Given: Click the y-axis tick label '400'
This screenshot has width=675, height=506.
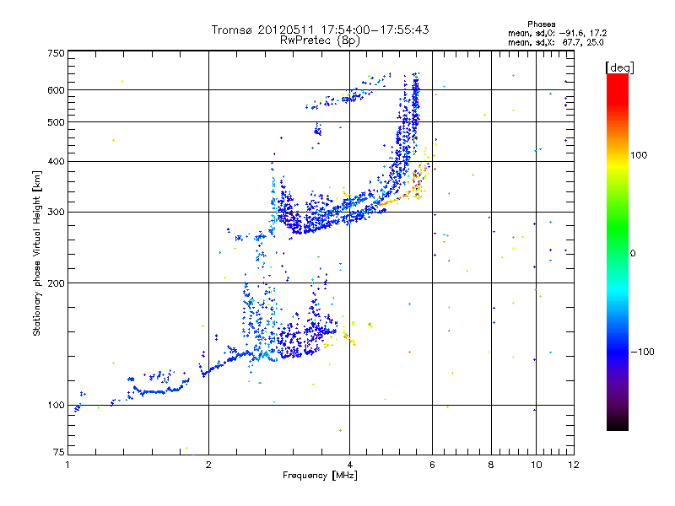Looking at the screenshot, I should tap(56, 161).
